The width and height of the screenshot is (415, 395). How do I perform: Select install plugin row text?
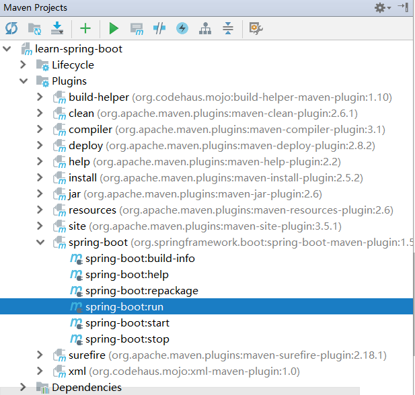point(216,178)
